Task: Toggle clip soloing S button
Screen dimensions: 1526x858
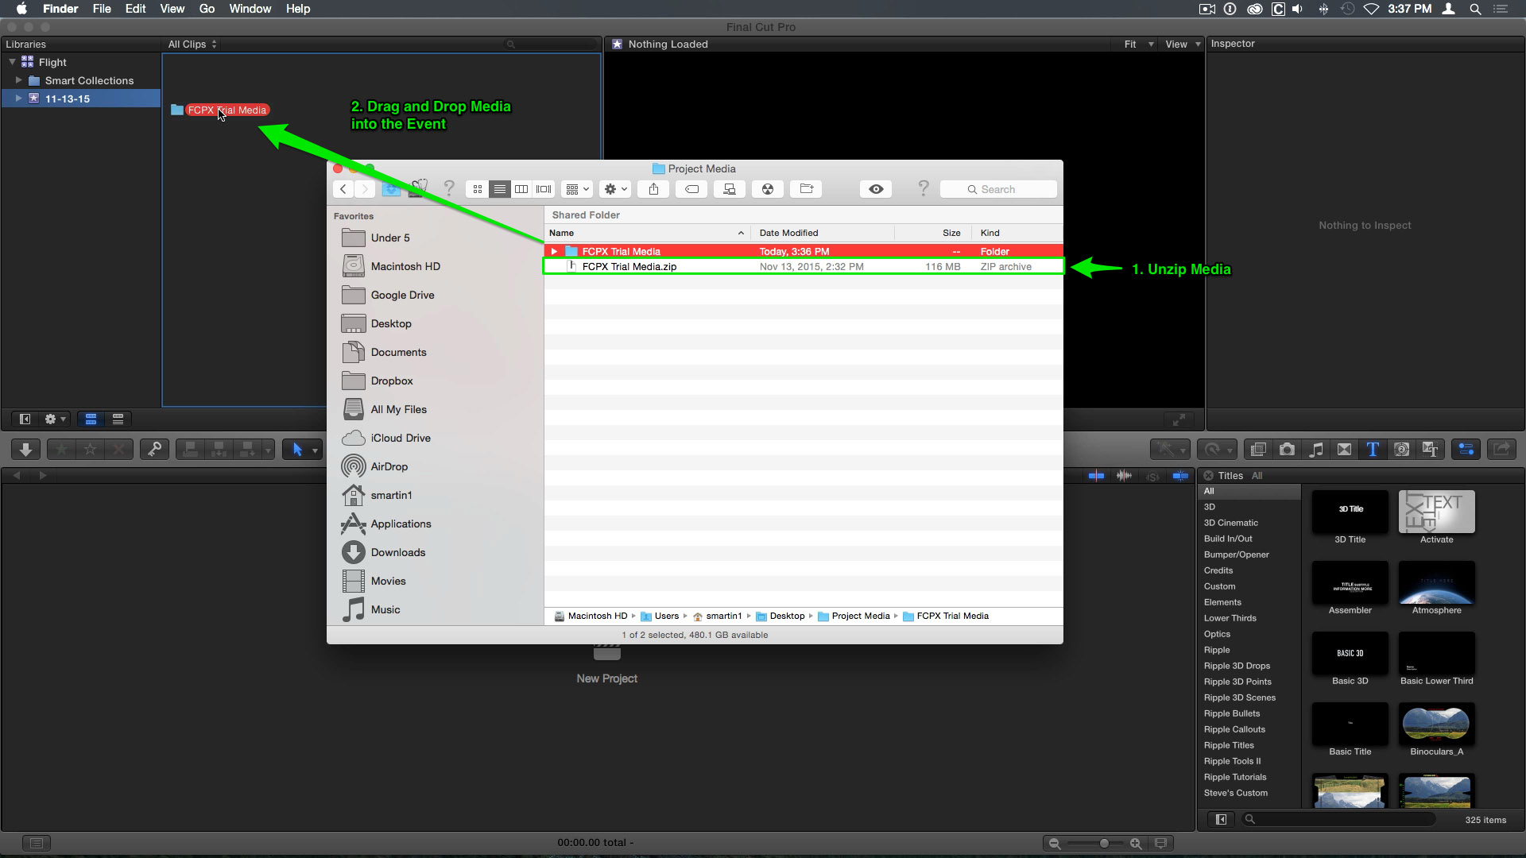Action: pyautogui.click(x=1152, y=476)
